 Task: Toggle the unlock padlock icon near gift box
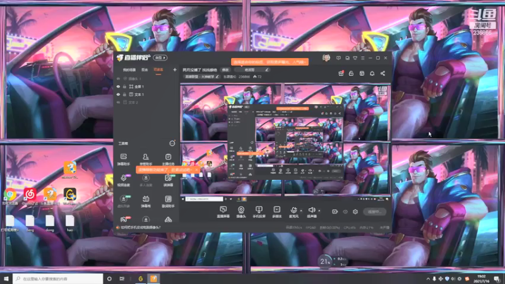click(x=351, y=73)
